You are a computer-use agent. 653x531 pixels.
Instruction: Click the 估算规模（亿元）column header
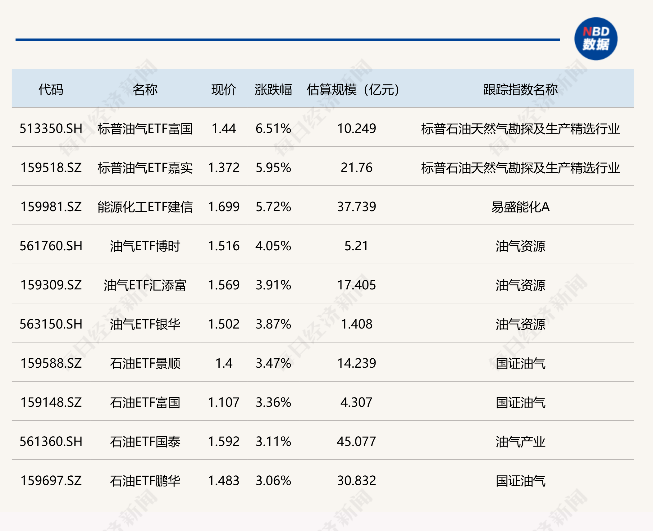tap(353, 90)
